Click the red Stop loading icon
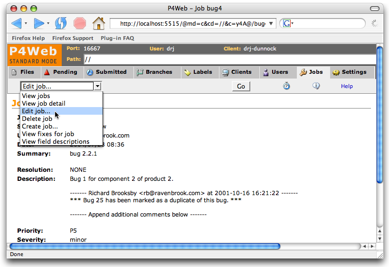 click(79, 23)
